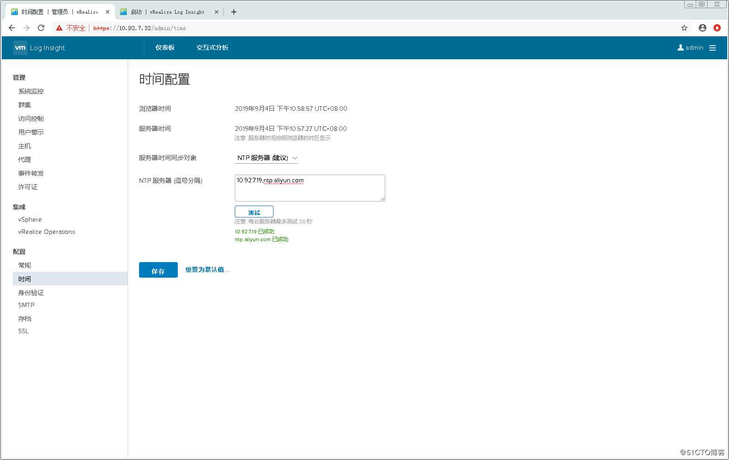729x460 pixels.
Task: Open the hamburger menu next to admin
Action: tap(713, 48)
